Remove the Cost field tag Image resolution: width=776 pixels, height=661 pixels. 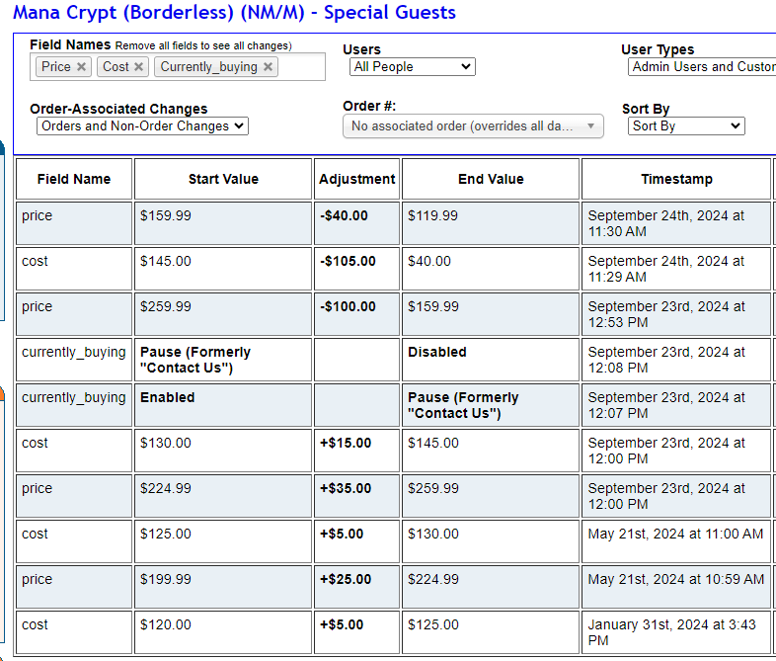click(138, 67)
